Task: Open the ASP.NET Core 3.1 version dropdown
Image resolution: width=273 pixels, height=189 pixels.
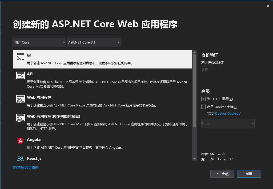Action: pyautogui.click(x=94, y=42)
